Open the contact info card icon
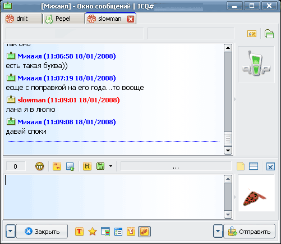This screenshot has height=244, width=281. [252, 34]
